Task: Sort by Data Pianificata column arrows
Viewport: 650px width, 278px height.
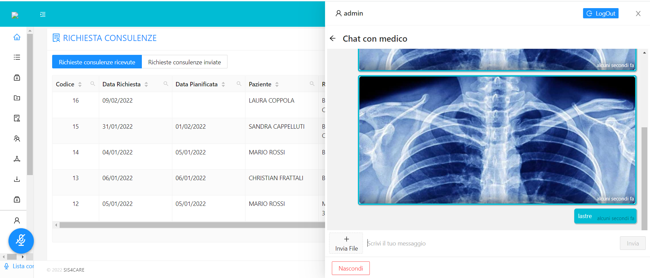Action: click(223, 84)
